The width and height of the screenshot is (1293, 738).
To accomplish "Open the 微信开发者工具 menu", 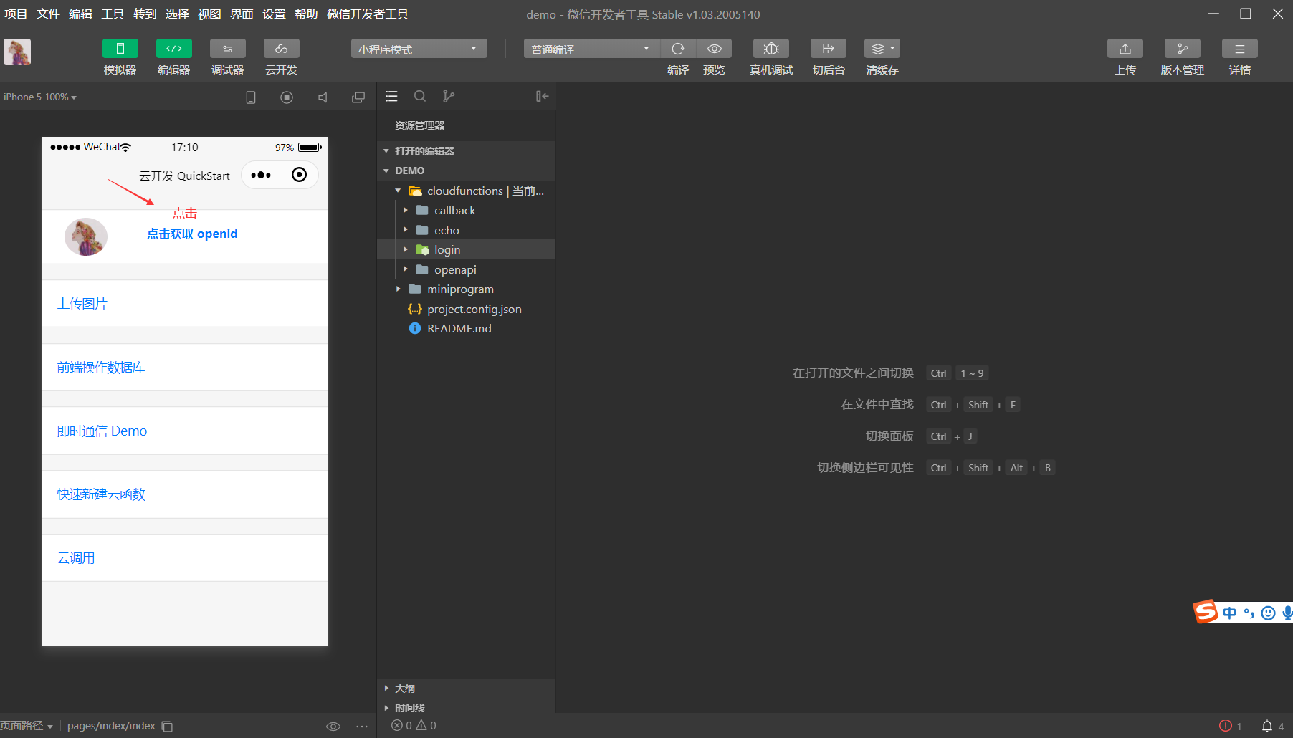I will 368,14.
